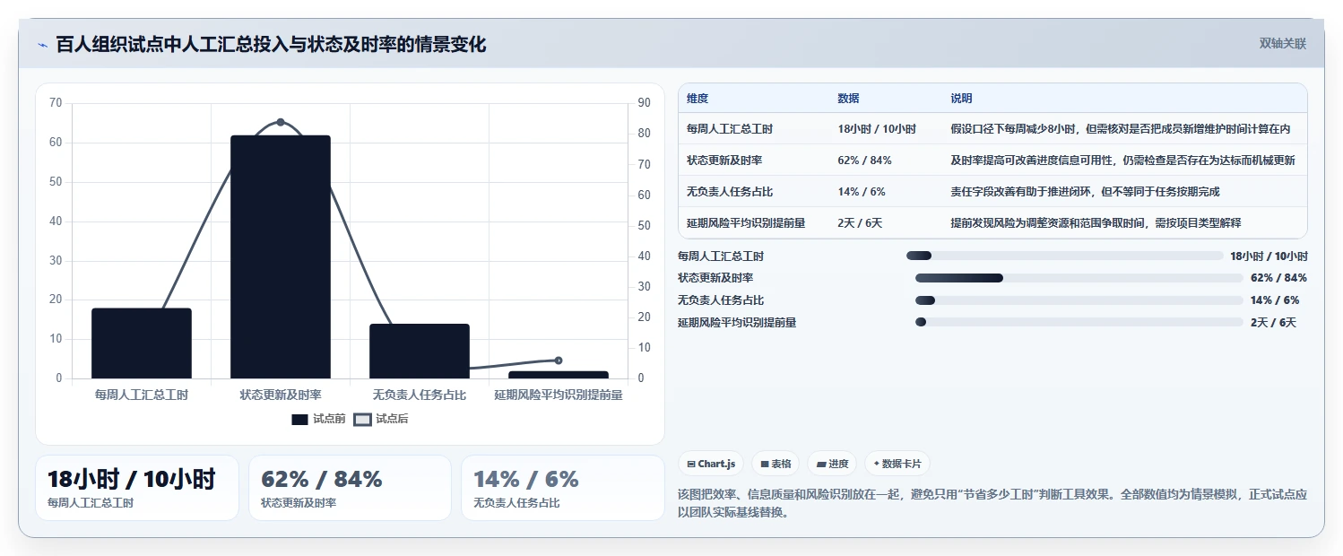1343x556 pixels.
Task: Click the 状态更新及时率 progress bar
Action: pos(1079,278)
